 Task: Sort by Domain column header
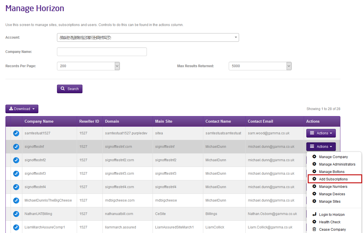coord(112,122)
